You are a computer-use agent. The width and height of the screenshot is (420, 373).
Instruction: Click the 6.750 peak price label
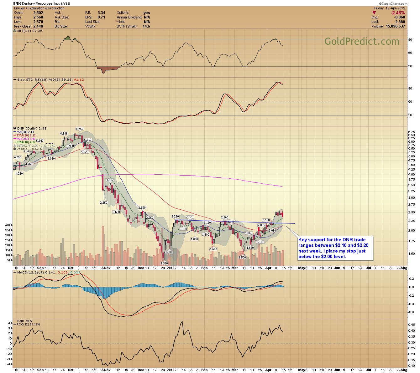[80, 129]
